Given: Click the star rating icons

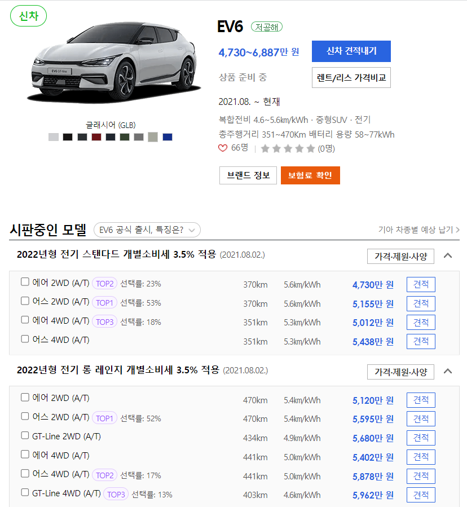Looking at the screenshot, I should [x=288, y=148].
